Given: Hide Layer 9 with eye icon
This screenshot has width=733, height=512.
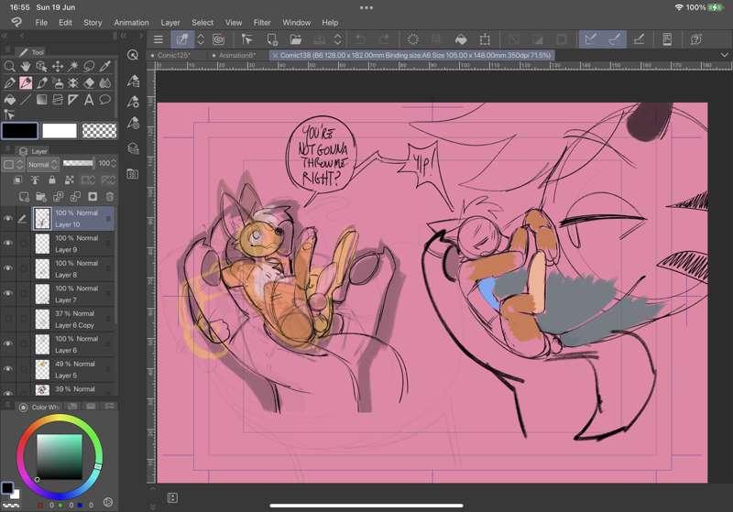Looking at the screenshot, I should pyautogui.click(x=8, y=243).
